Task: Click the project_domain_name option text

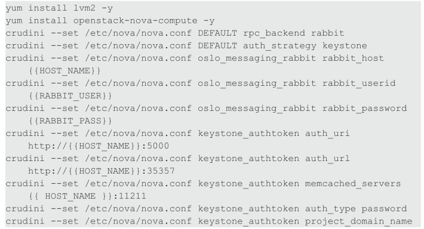Action: [358, 221]
